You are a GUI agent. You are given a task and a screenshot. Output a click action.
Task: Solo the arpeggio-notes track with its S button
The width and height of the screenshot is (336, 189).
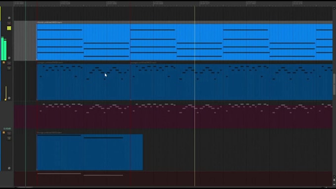9,68
